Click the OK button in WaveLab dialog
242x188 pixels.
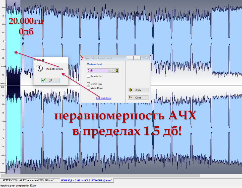[50, 80]
